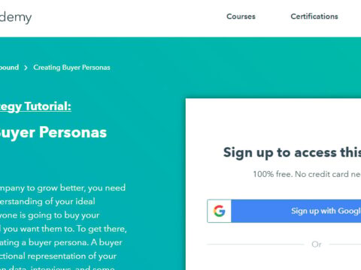Click the Or divider label
The height and width of the screenshot is (270, 361).
(x=317, y=244)
